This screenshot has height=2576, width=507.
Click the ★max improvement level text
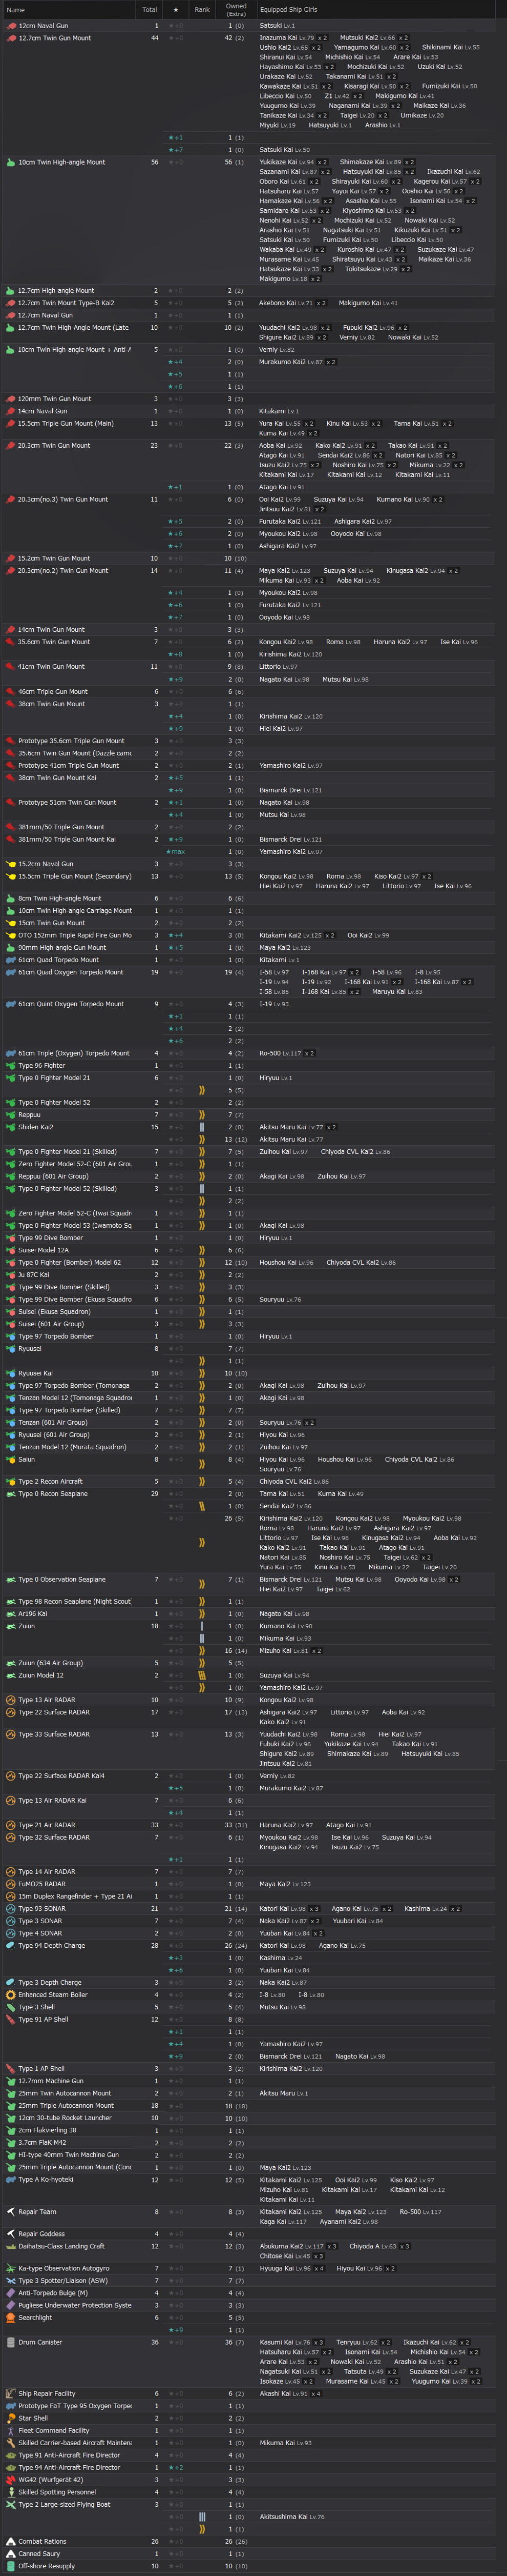click(176, 851)
